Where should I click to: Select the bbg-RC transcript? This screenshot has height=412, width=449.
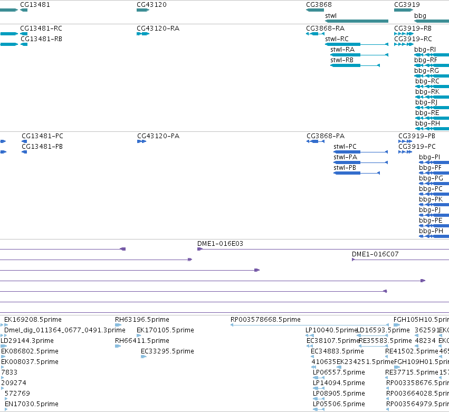click(427, 81)
